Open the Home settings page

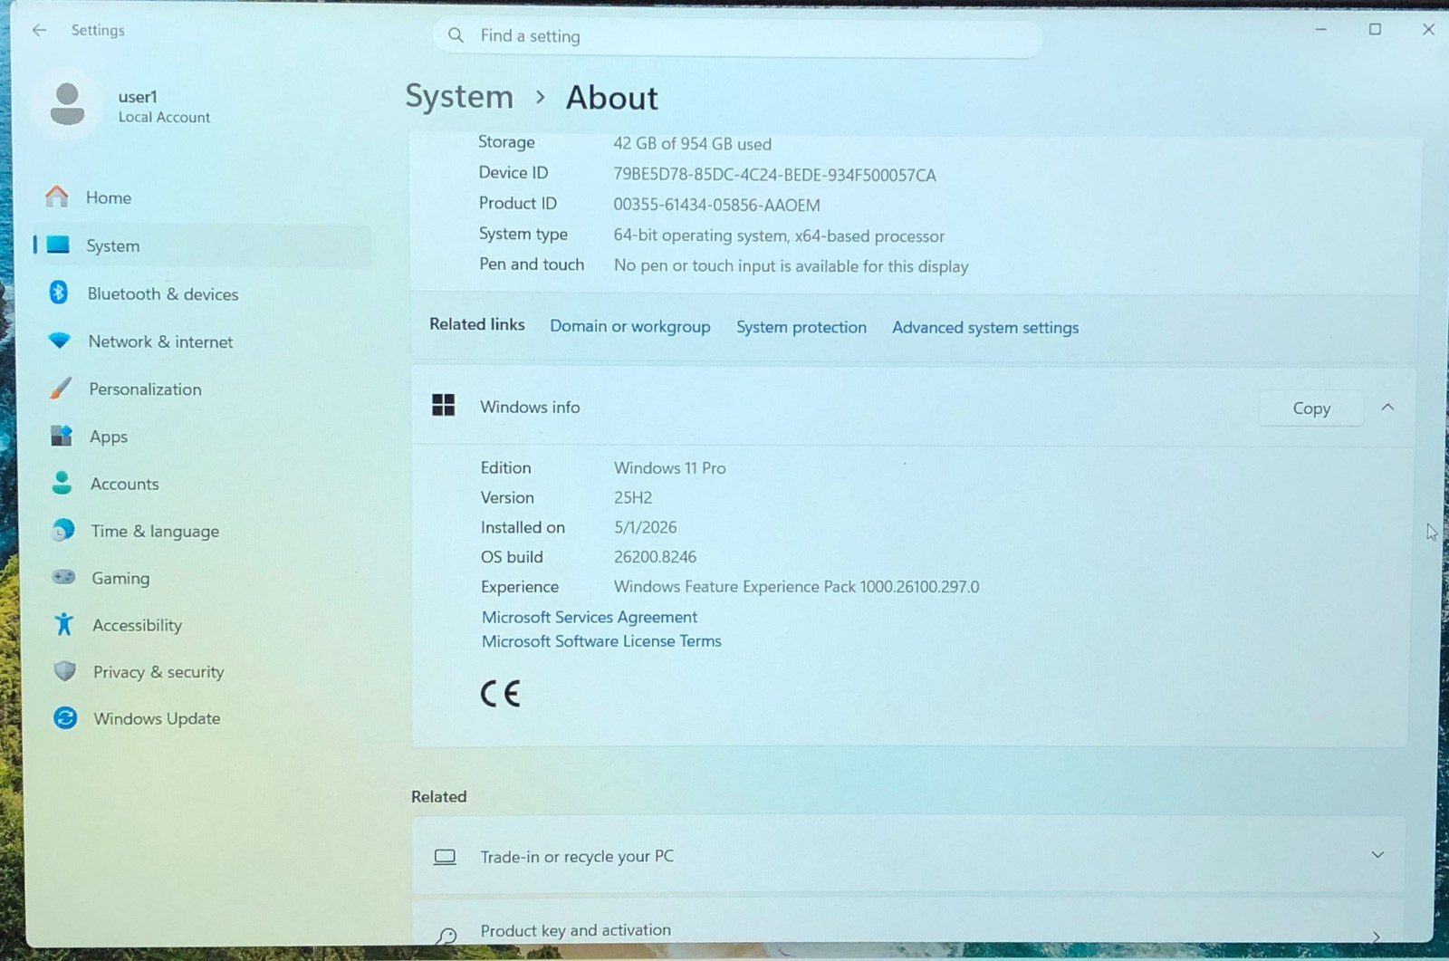coord(201,197)
